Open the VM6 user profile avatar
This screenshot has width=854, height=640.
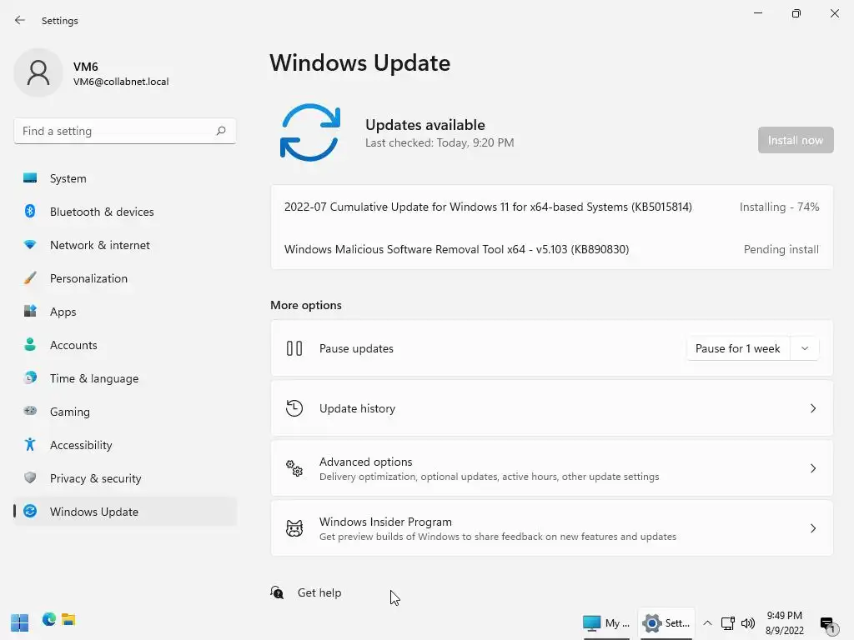tap(38, 72)
